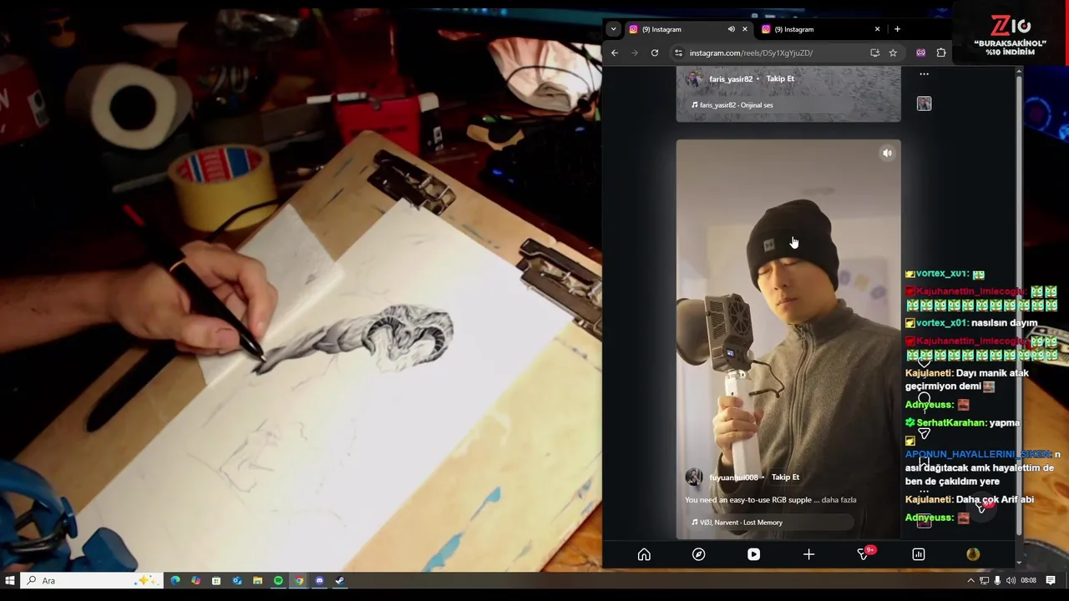This screenshot has width=1069, height=601.
Task: Click the scrollbar down arrow
Action: tap(1019, 563)
